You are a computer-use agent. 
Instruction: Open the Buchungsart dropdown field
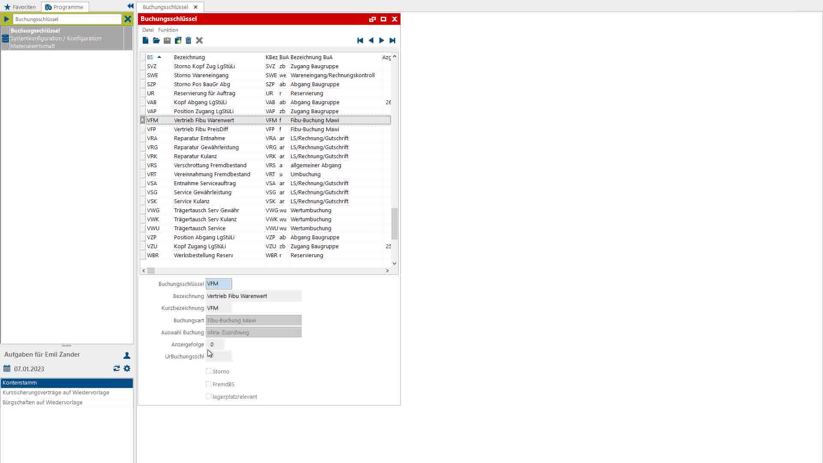[x=254, y=320]
